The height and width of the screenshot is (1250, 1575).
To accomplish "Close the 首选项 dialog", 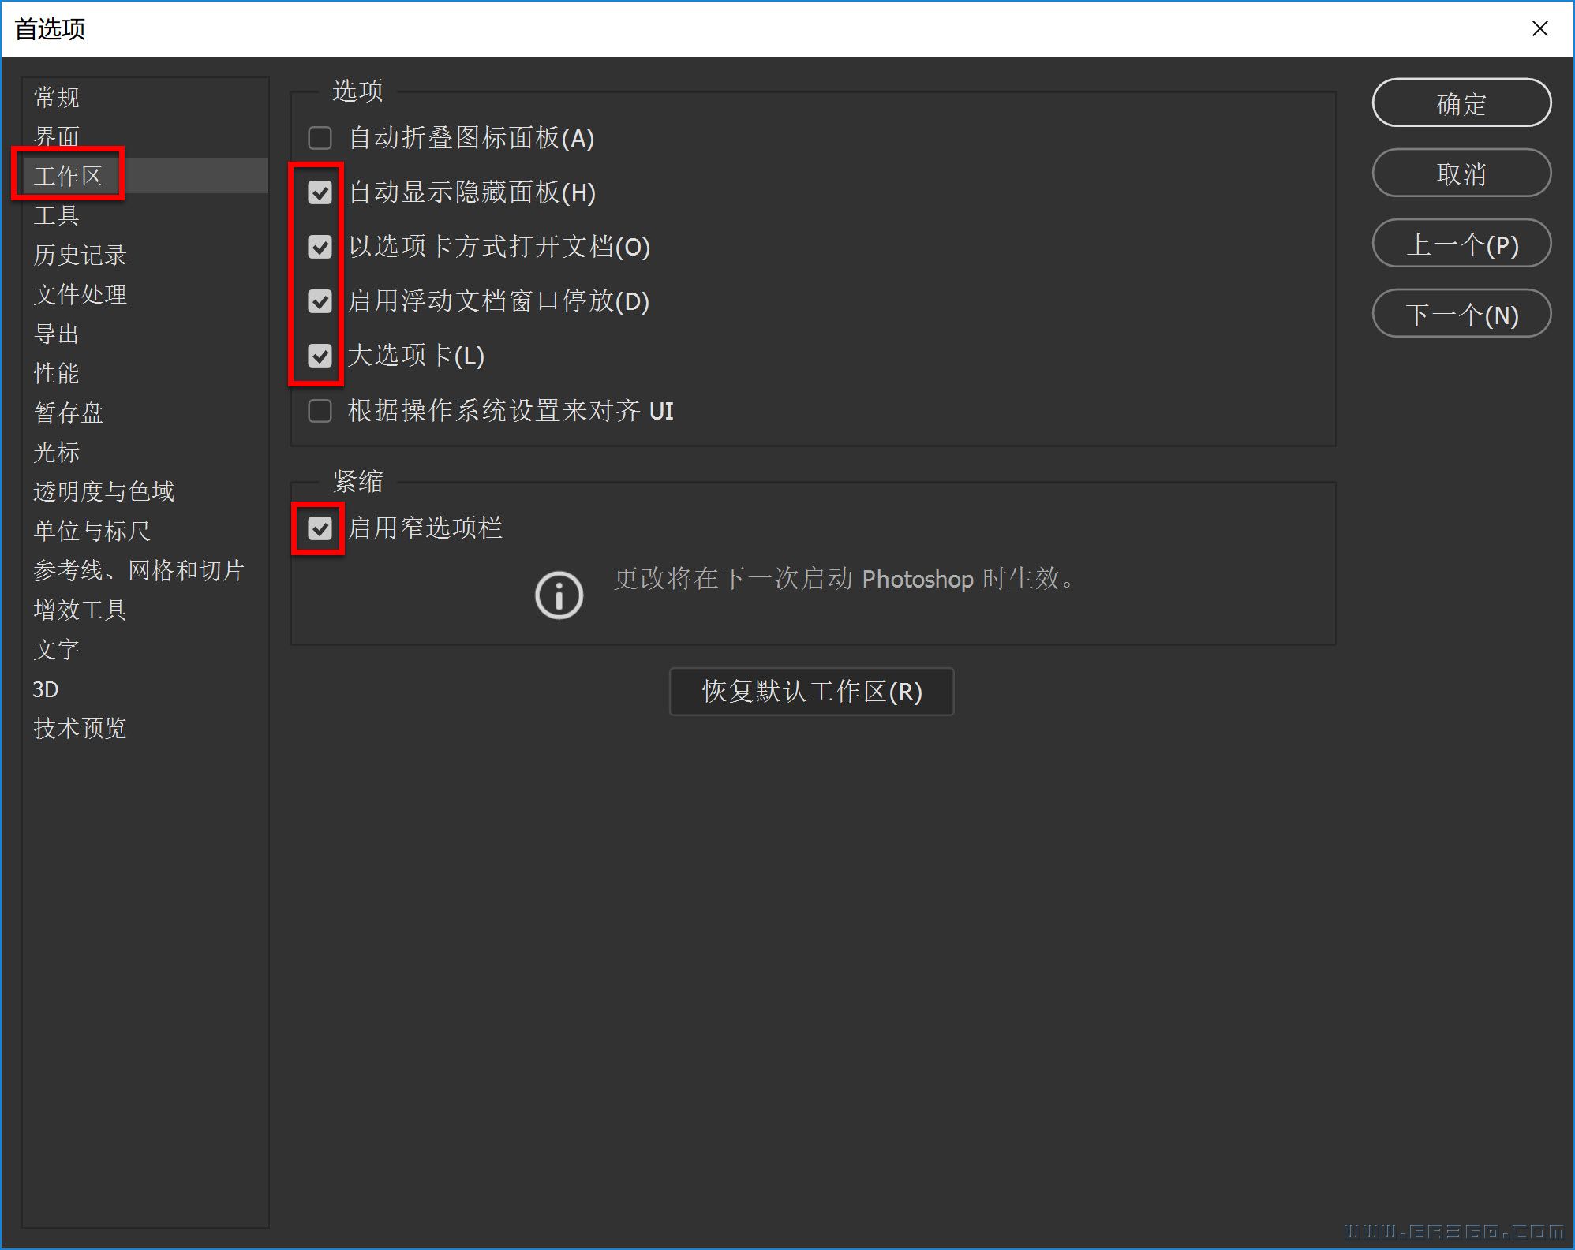I will [x=1539, y=29].
